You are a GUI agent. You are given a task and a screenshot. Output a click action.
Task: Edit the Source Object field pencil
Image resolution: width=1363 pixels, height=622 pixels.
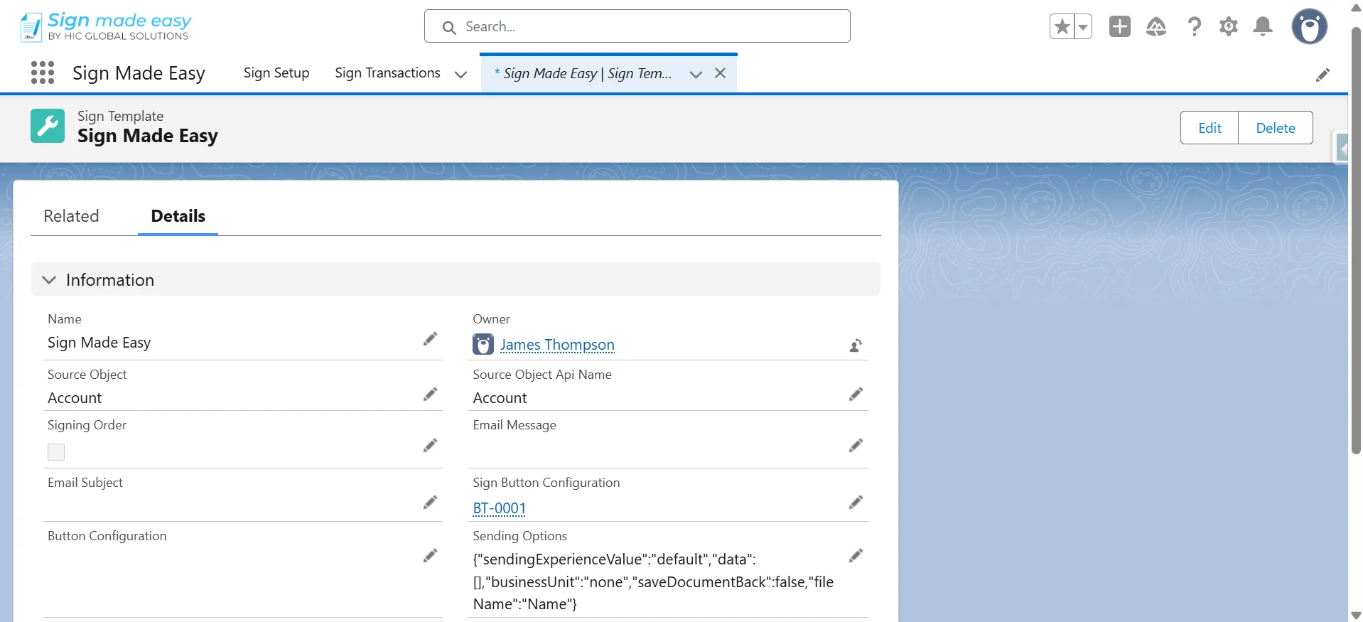430,395
